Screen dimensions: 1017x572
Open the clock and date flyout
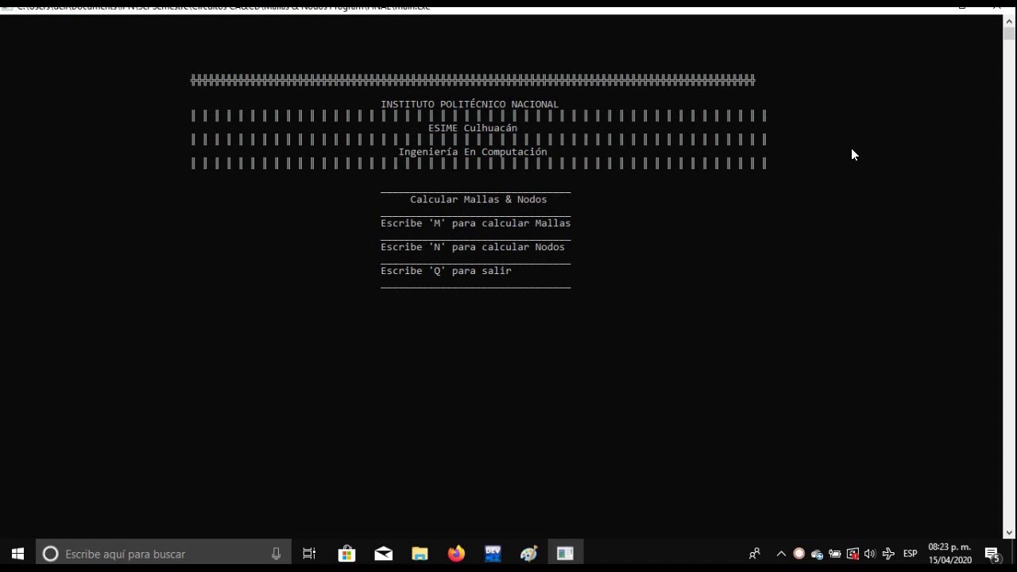949,554
